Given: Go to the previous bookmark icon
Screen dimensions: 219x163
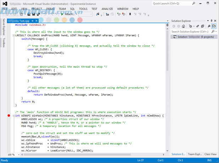Looking at the screenshot, I should (135, 14).
